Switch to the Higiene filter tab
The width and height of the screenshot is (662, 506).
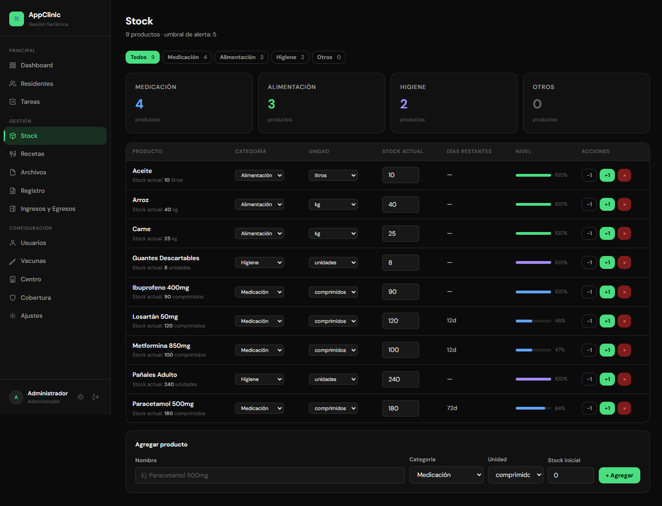(290, 57)
